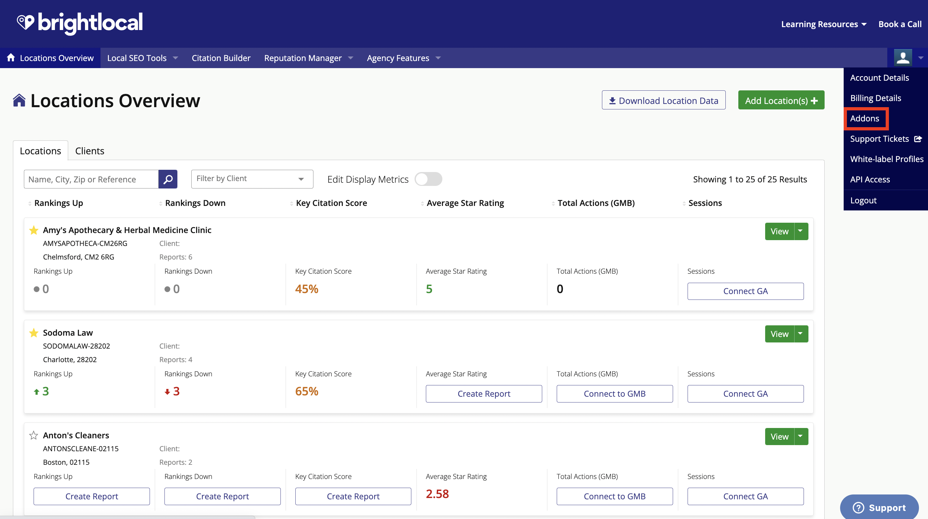Click the 45% Key Citation Score value
The image size is (928, 519).
tap(307, 289)
